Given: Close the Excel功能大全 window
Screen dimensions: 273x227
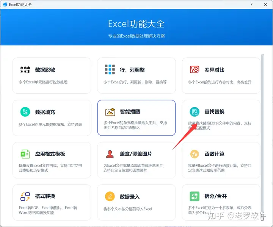Looking at the screenshot, I should tap(265, 5).
